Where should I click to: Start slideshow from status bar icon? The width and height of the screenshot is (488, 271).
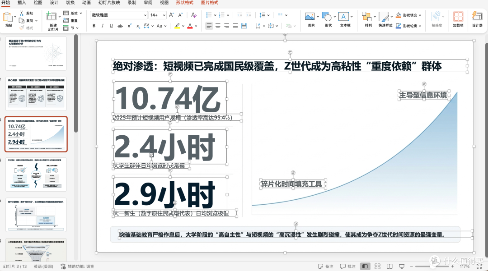coord(402,266)
